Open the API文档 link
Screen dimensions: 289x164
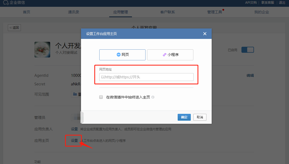[x=251, y=3]
